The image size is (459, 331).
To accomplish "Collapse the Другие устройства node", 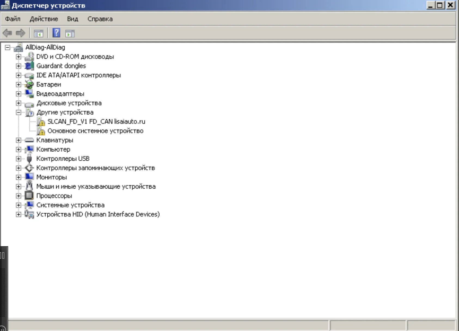I will (x=19, y=112).
